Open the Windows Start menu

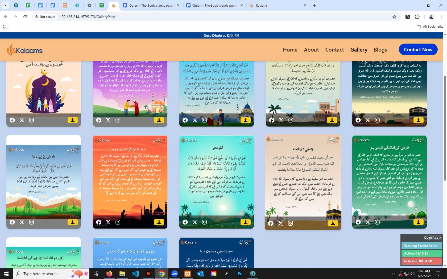coord(6,274)
